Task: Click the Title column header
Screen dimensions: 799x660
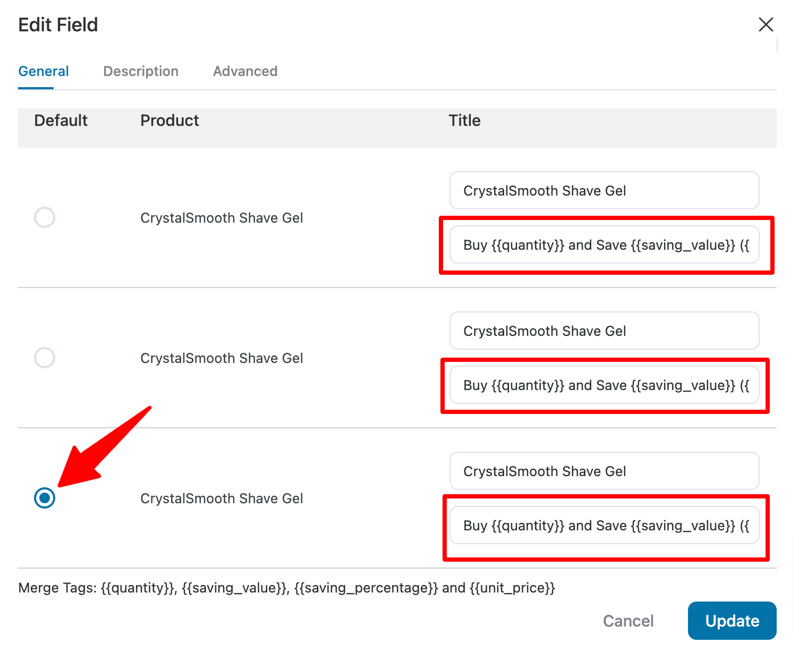Action: click(x=464, y=121)
